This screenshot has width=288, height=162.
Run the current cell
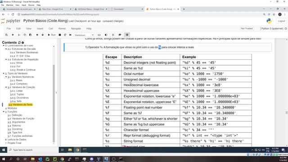pyautogui.click(x=52, y=35)
